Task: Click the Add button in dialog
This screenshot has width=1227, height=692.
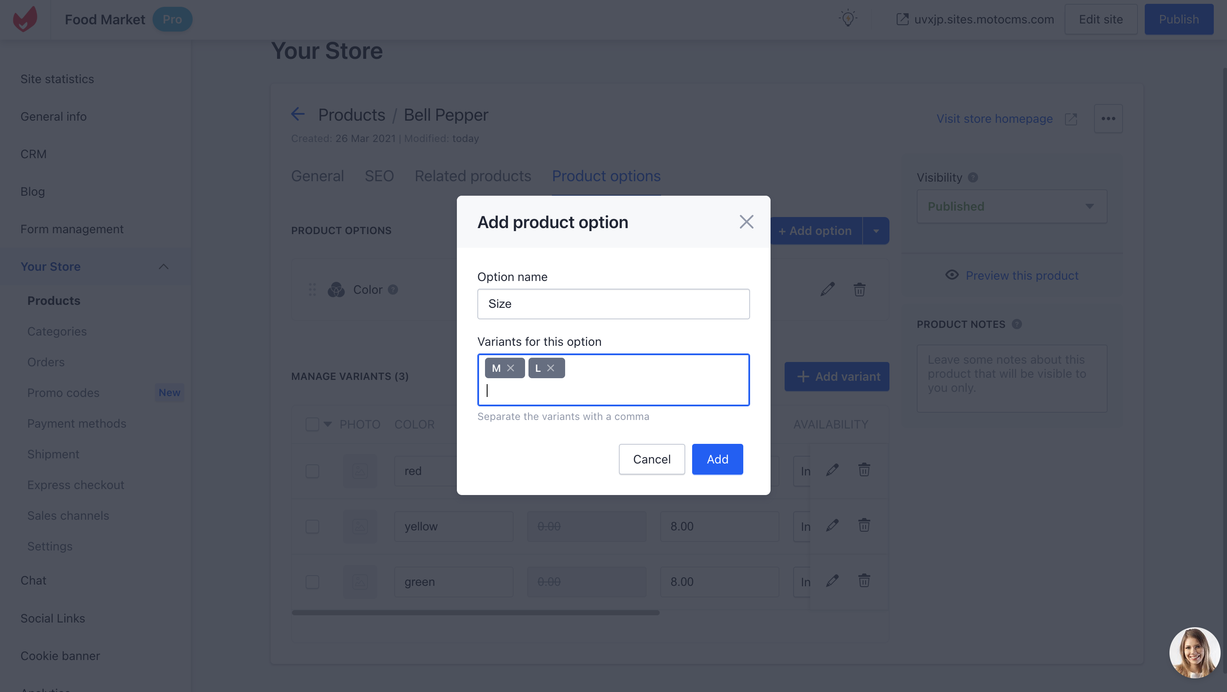Action: tap(717, 459)
